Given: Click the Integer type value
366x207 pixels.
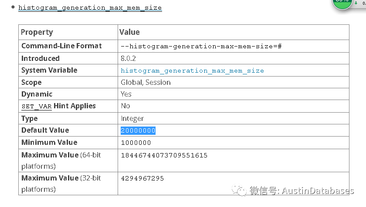Looking at the screenshot, I should pos(132,118).
